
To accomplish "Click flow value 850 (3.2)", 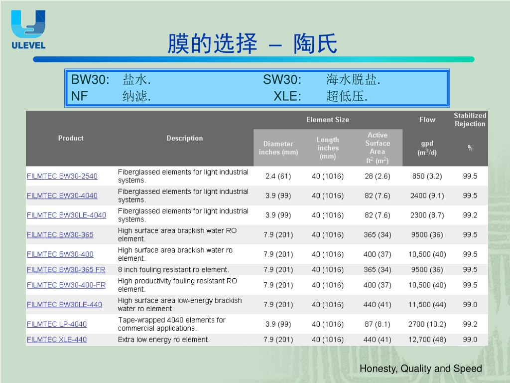I will (x=427, y=176).
